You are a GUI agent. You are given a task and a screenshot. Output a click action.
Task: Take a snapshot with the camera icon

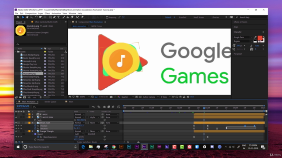[111, 97]
